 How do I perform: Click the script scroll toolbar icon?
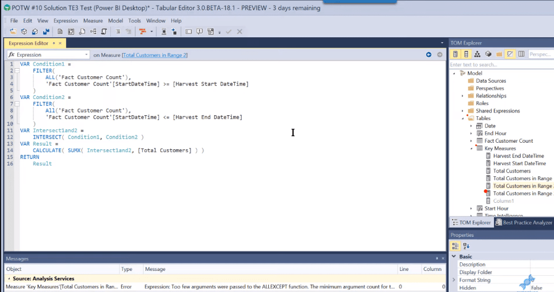click(x=104, y=32)
